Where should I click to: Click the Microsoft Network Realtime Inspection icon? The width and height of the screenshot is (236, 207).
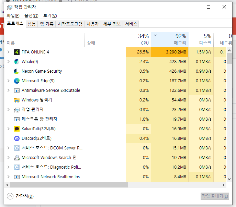point(17,177)
